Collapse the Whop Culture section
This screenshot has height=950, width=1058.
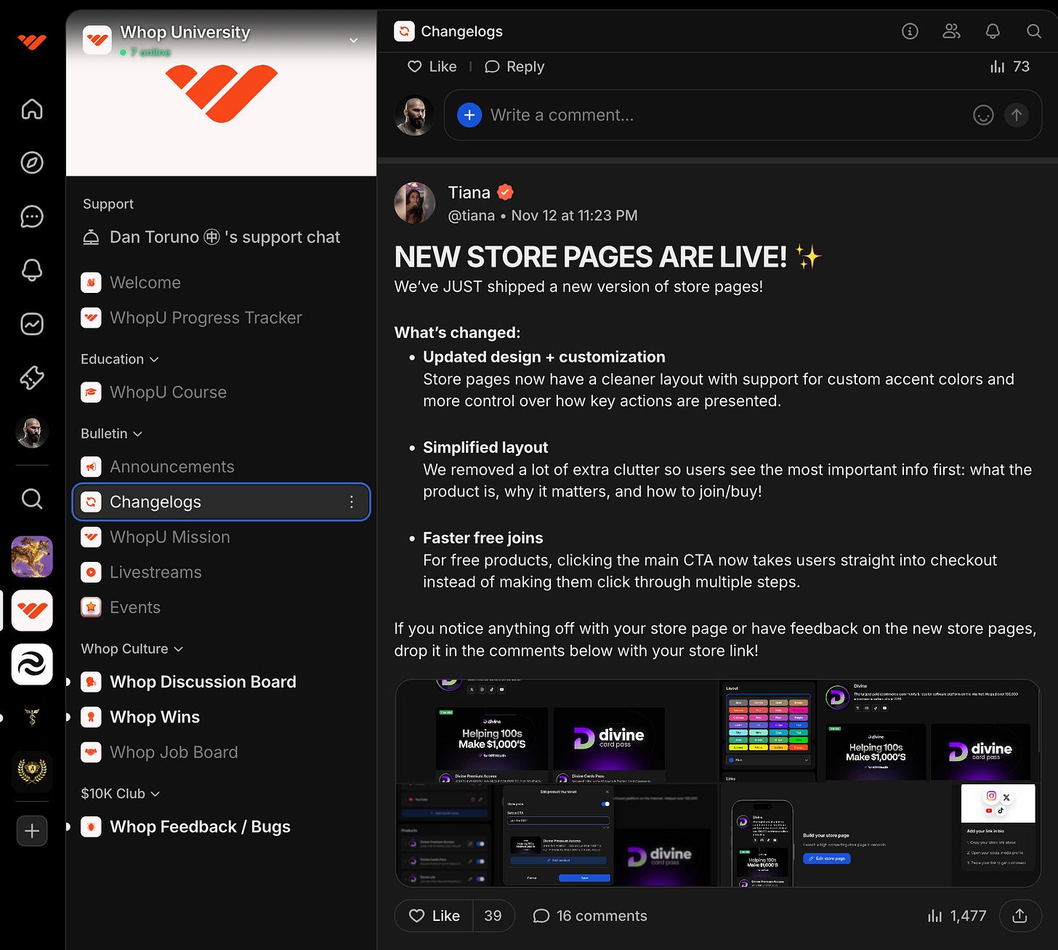click(132, 648)
